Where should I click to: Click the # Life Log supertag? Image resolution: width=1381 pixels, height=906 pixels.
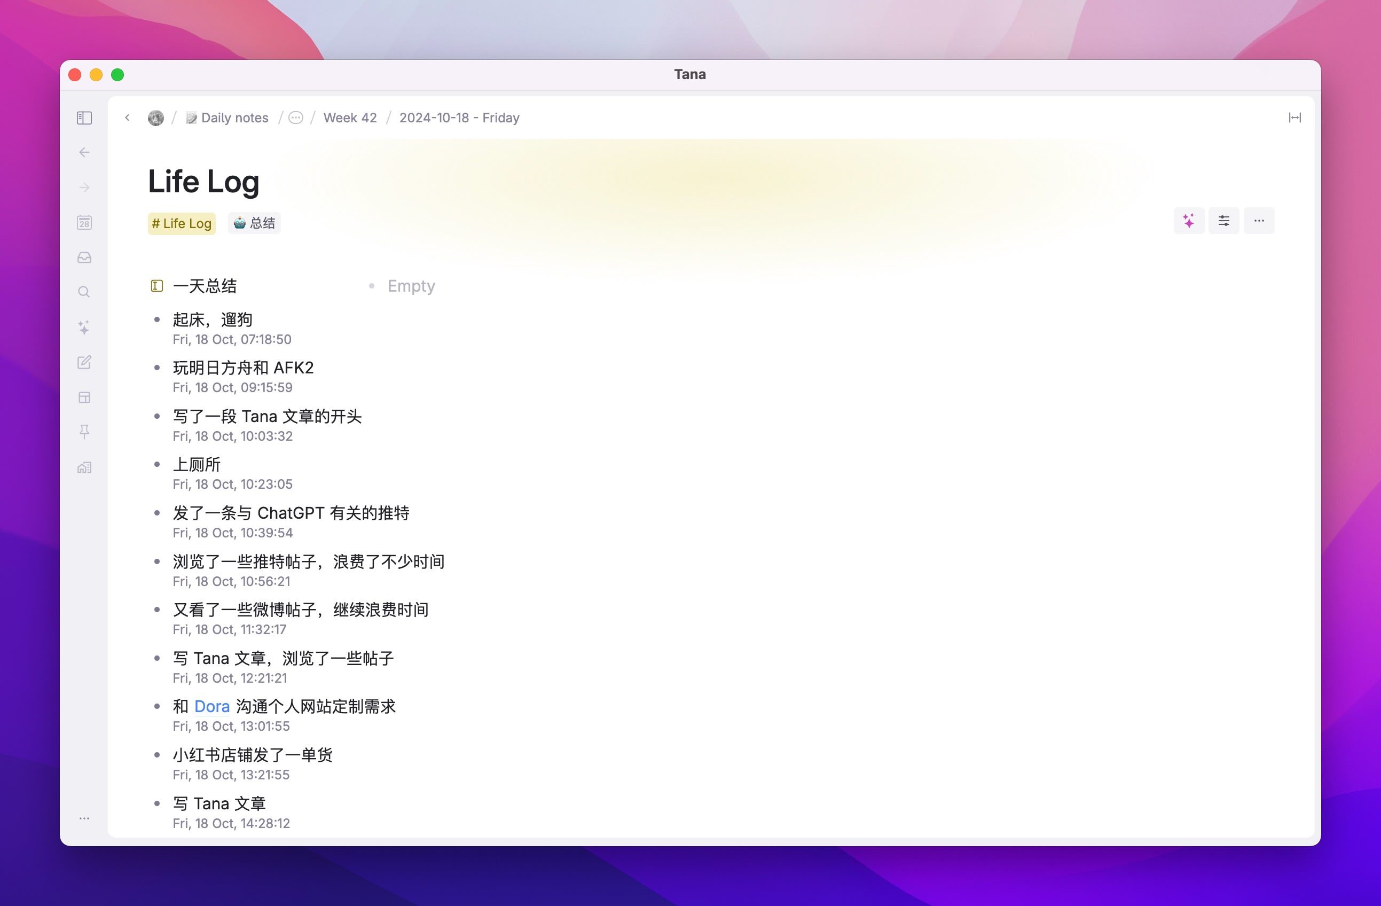pyautogui.click(x=182, y=223)
